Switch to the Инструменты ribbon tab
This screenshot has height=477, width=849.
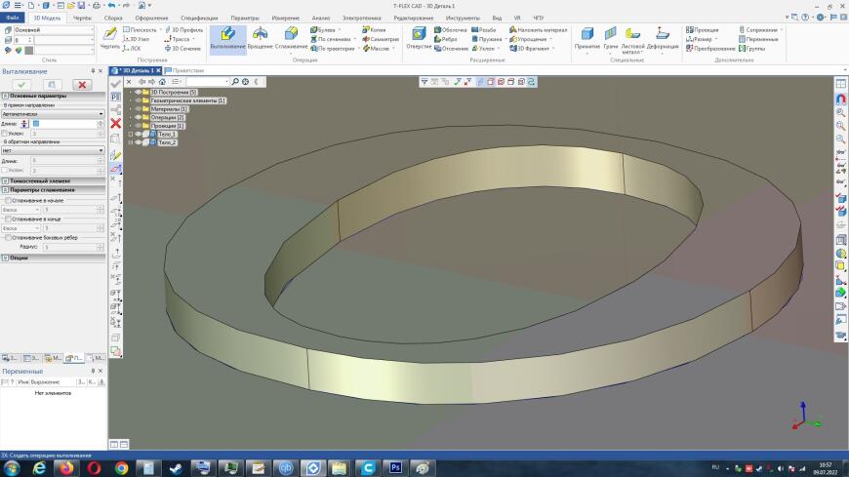(463, 18)
